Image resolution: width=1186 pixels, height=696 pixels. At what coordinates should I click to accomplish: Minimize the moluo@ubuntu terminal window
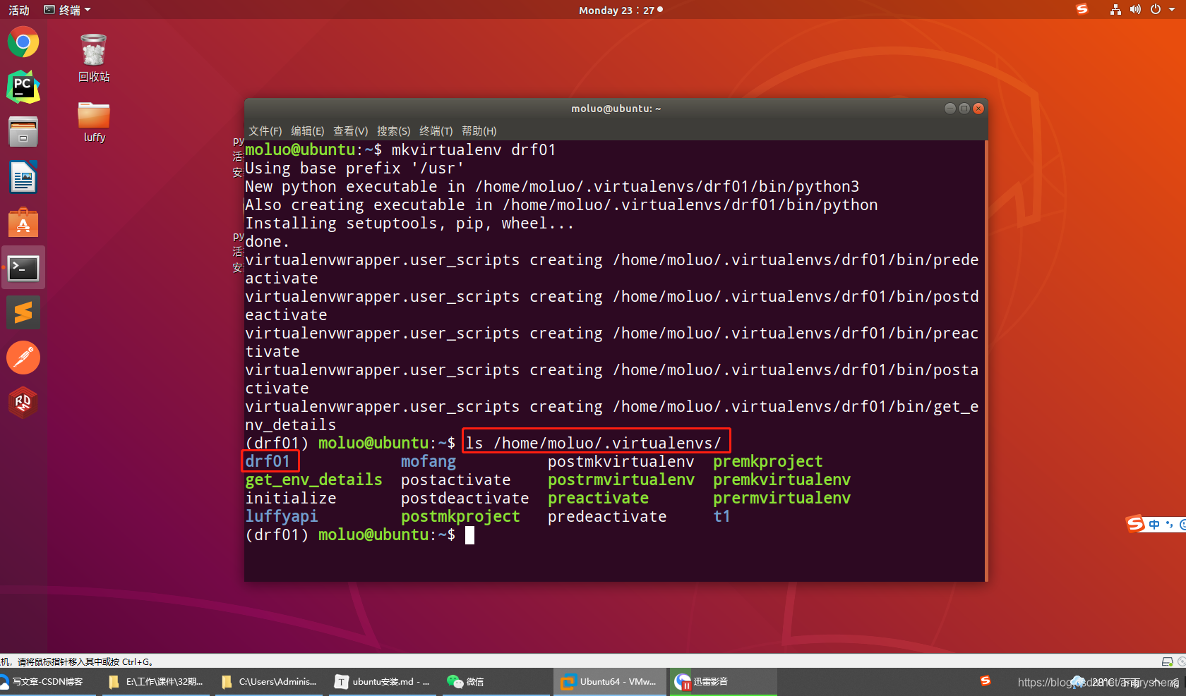(x=950, y=108)
